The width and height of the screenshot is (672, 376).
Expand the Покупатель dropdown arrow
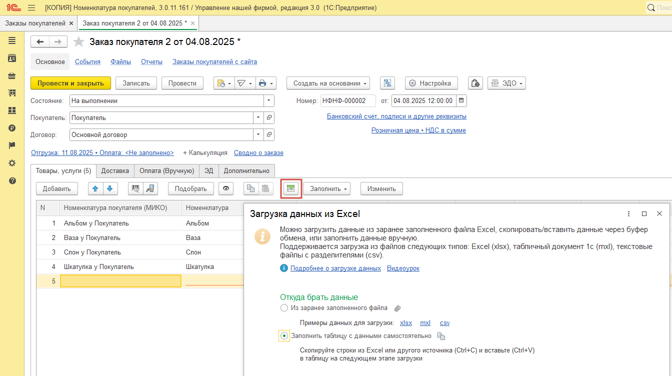(x=258, y=118)
